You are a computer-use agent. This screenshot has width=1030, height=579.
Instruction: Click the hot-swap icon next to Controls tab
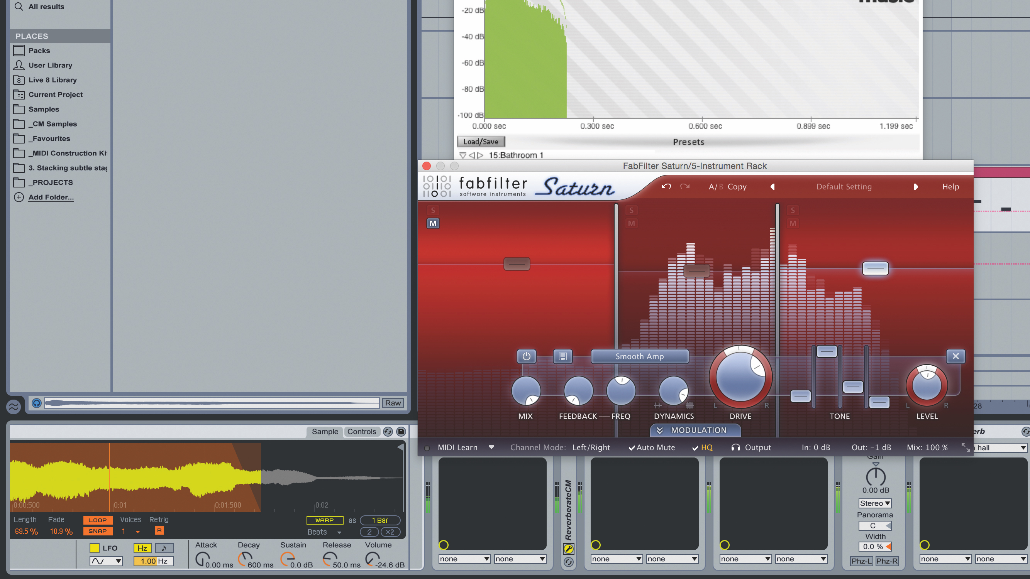pos(388,432)
